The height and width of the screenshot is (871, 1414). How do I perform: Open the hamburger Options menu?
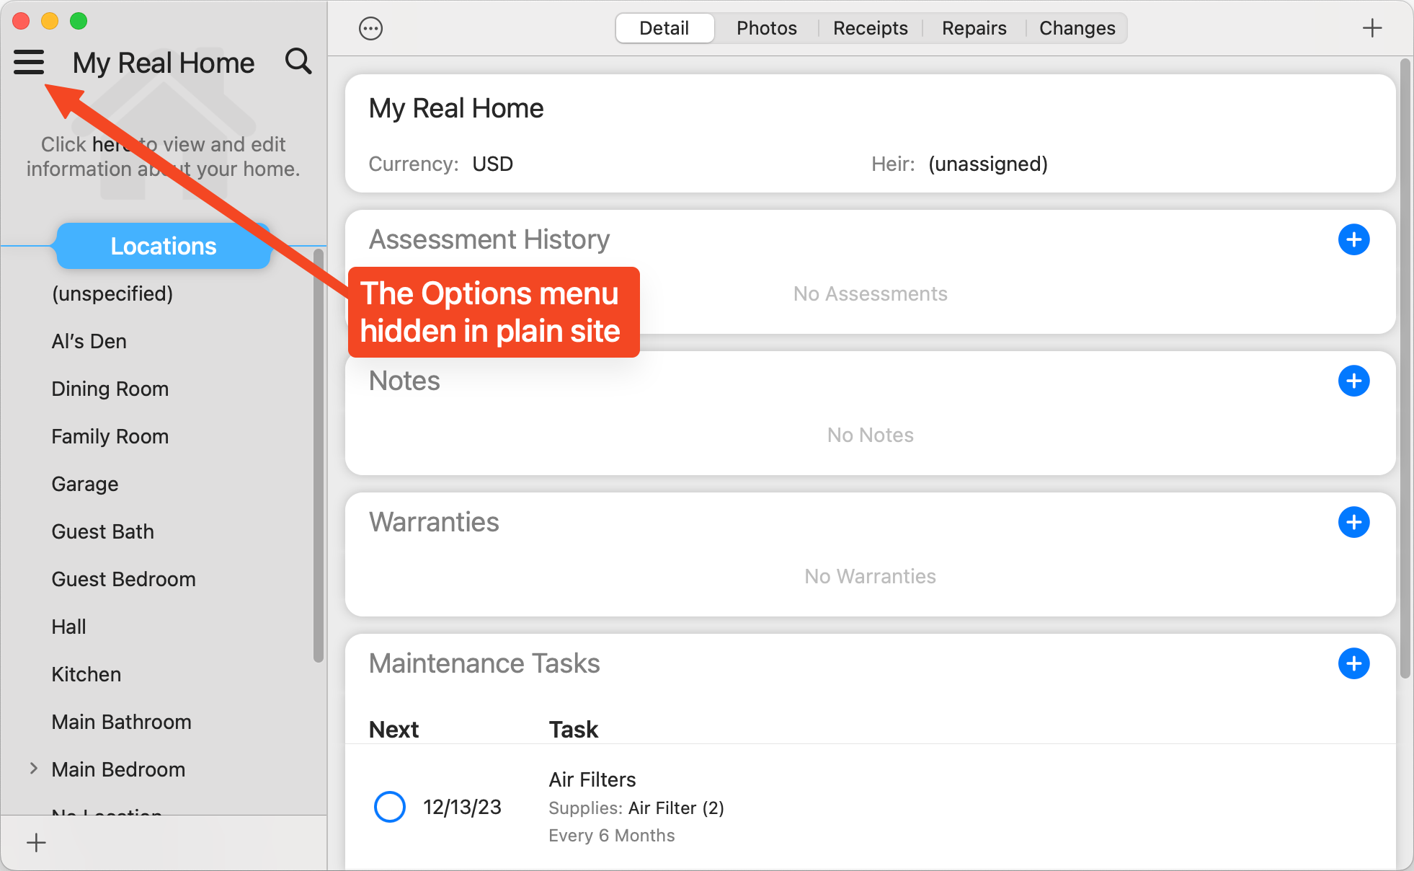coord(29,63)
